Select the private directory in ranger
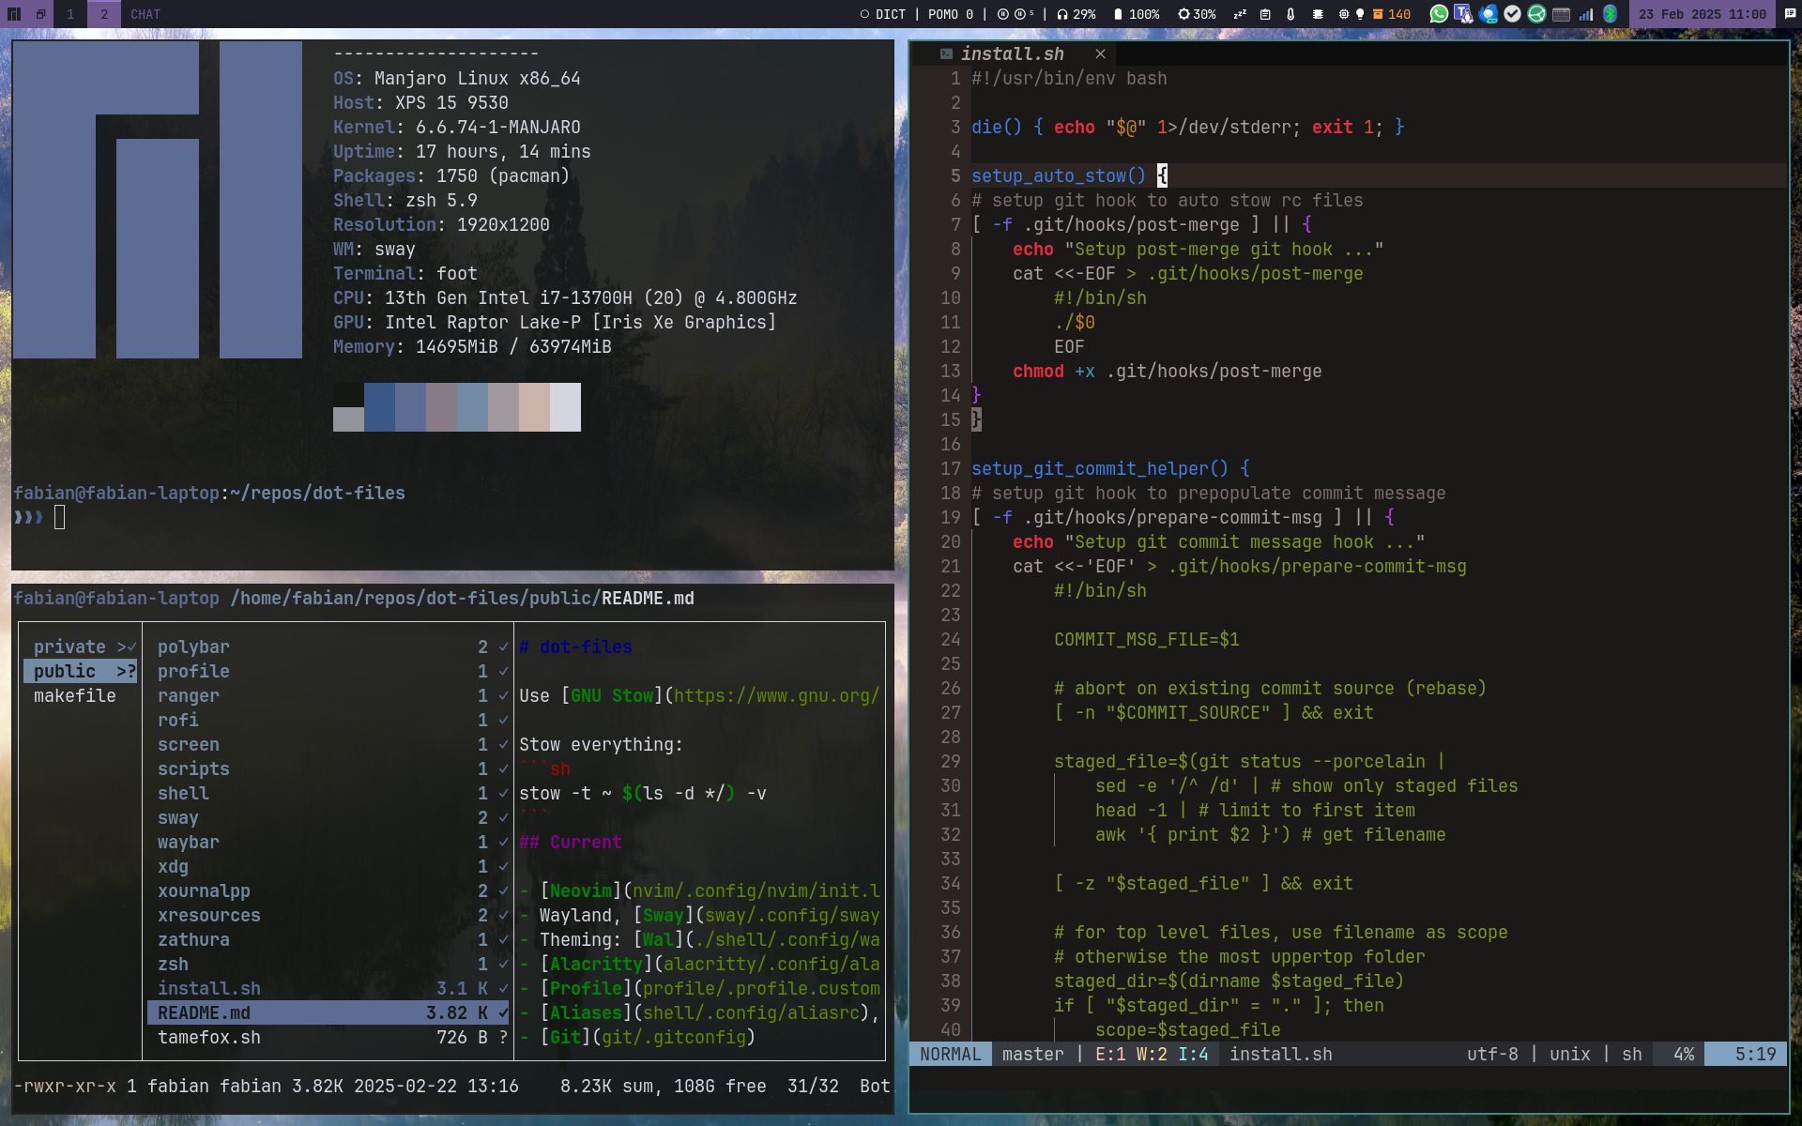 click(81, 647)
